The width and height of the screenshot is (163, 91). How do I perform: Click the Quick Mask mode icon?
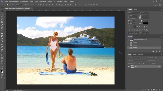(x=2, y=75)
